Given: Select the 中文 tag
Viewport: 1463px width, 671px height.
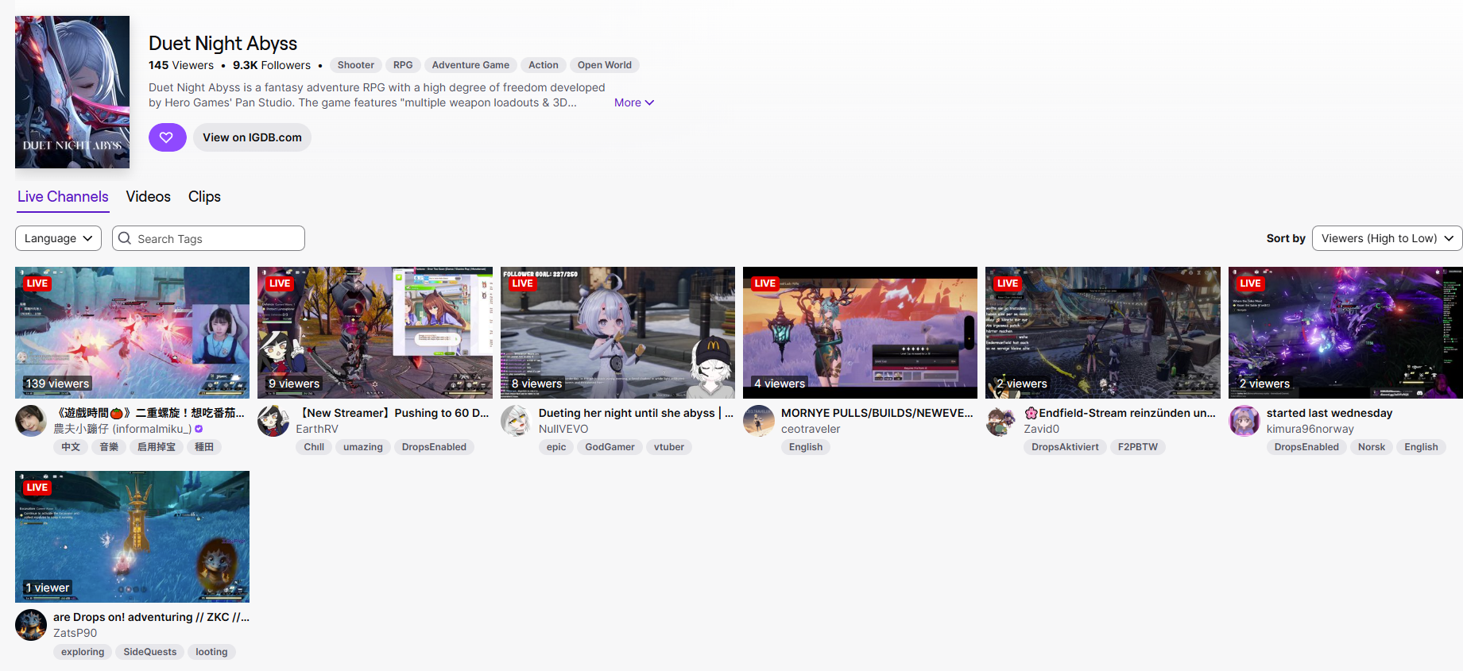Looking at the screenshot, I should point(71,447).
